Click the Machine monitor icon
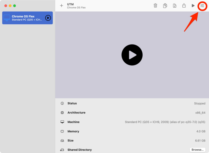The width and height of the screenshot is (209, 153). [x=62, y=122]
